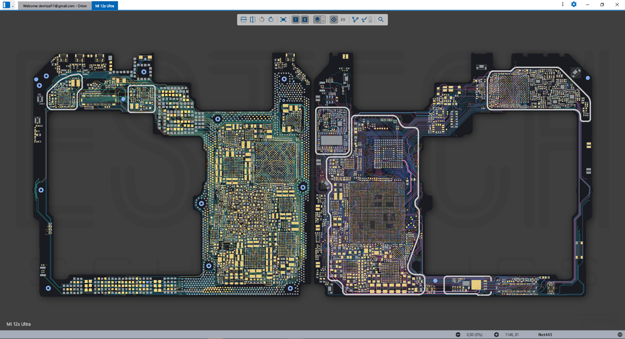This screenshot has width=625, height=339.
Task: Open the search magnifier tool
Action: [381, 20]
